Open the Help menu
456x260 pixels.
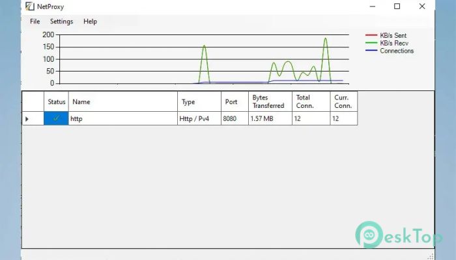tap(90, 21)
